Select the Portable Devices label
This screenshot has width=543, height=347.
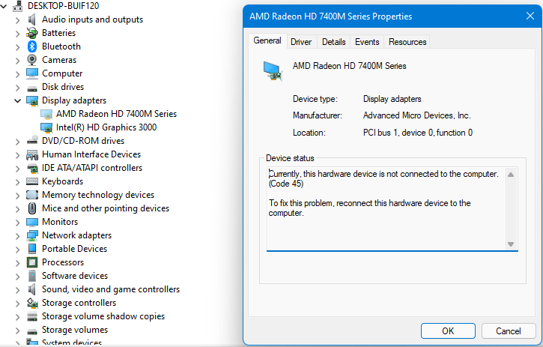click(74, 249)
